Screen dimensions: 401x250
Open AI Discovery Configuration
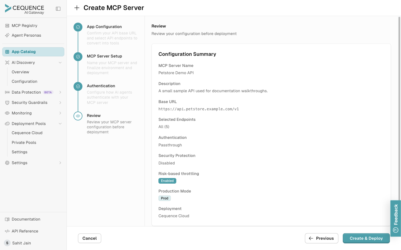[25, 81]
